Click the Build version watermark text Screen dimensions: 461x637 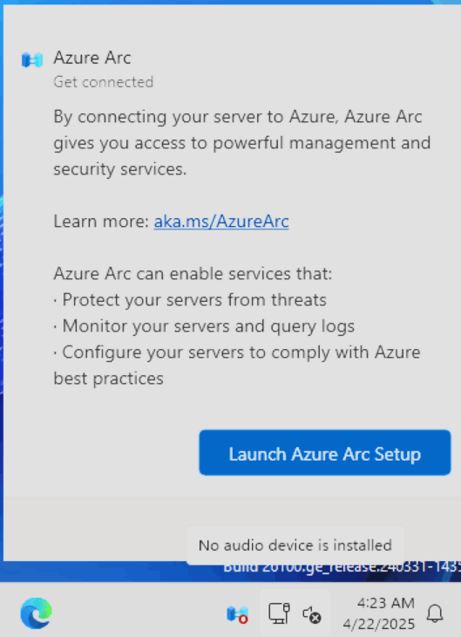pyautogui.click(x=342, y=567)
